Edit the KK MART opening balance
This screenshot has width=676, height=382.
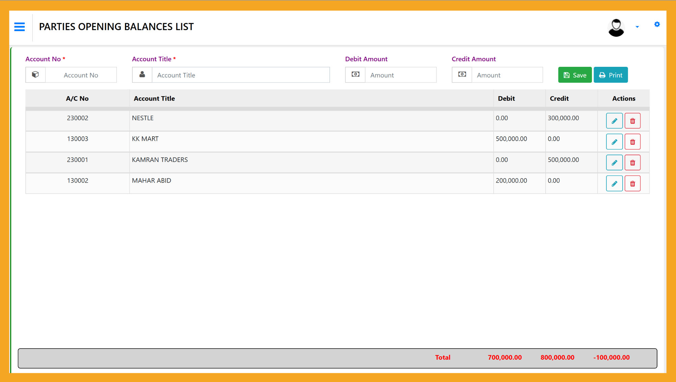[x=614, y=142]
